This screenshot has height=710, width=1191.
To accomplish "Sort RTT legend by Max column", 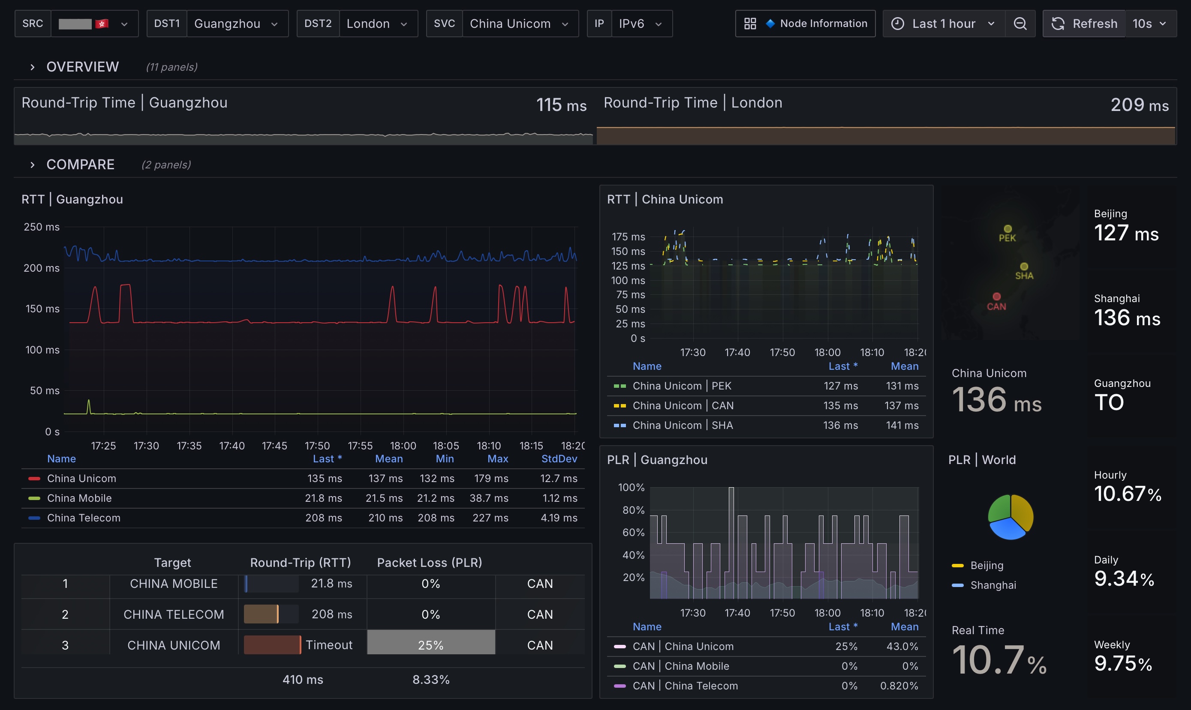I will (x=497, y=459).
